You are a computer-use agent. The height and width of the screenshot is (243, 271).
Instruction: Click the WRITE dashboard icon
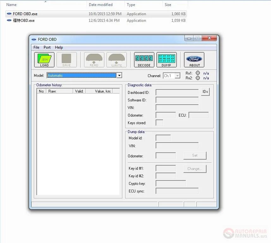(x=117, y=60)
